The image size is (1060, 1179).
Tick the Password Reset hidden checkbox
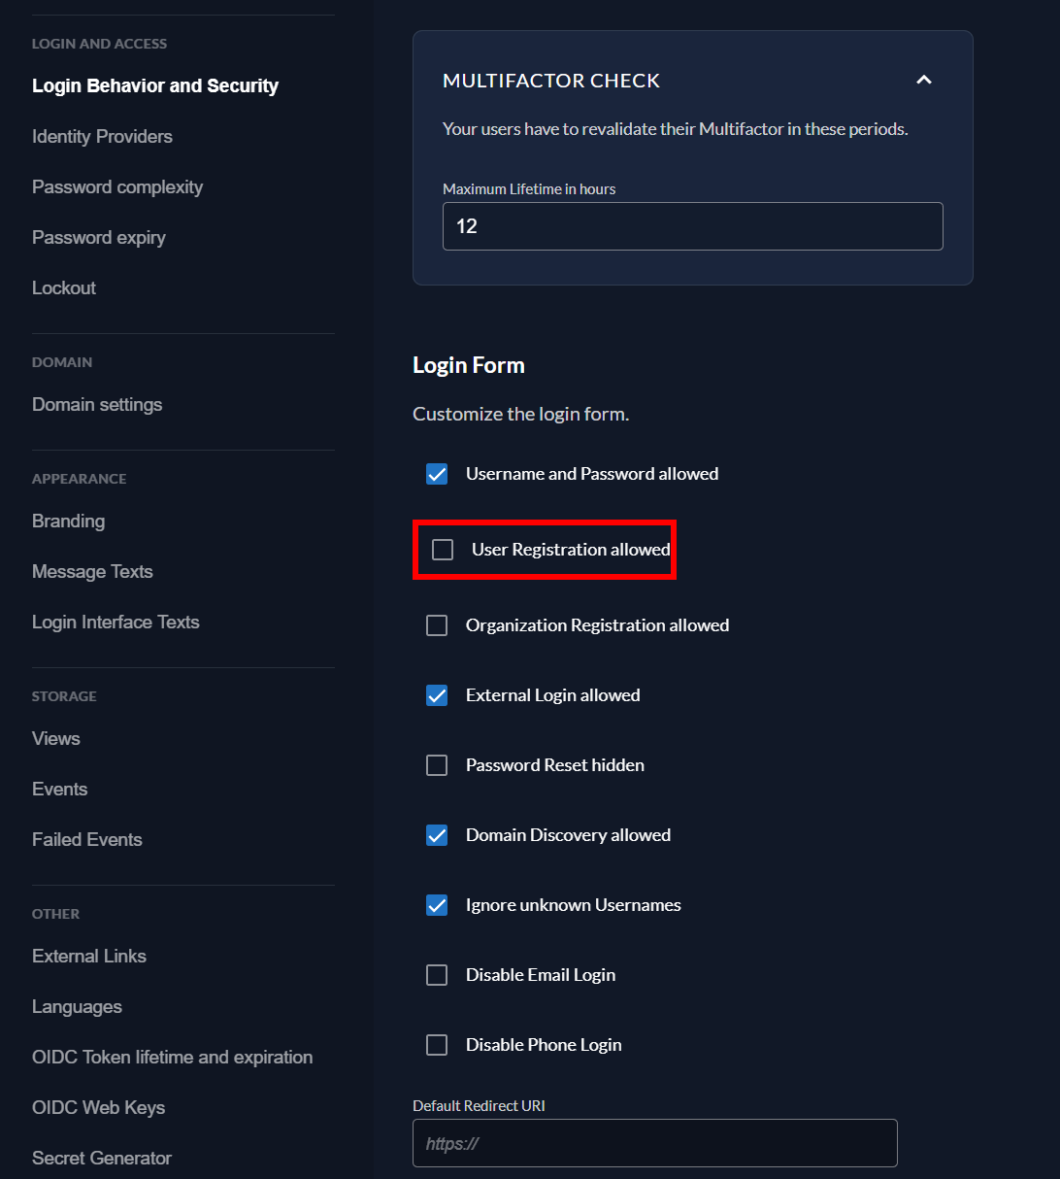pos(437,765)
